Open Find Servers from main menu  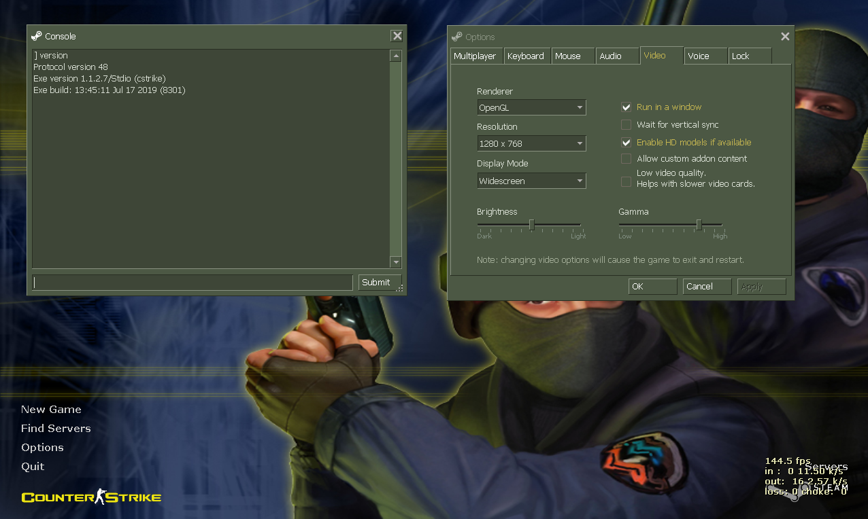pyautogui.click(x=56, y=428)
